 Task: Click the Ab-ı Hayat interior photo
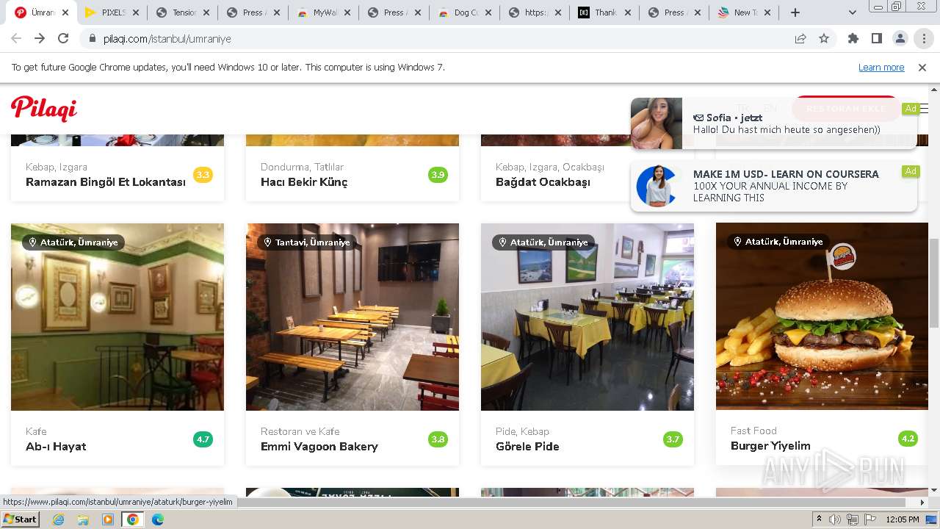(x=117, y=317)
